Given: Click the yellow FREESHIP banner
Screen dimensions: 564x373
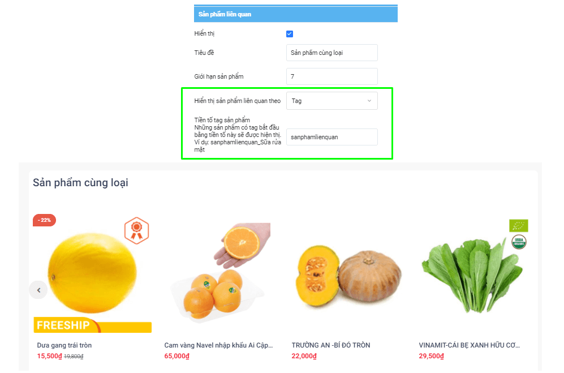Looking at the screenshot, I should coord(92,325).
